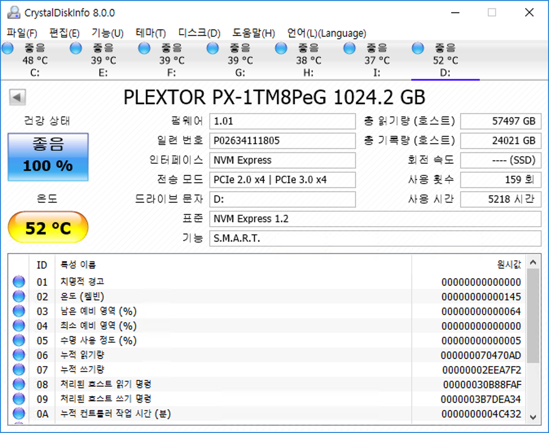Viewport: 549px width, 433px height.
Task: Click the CrystalDiskInfo app icon in title bar
Action: [13, 13]
